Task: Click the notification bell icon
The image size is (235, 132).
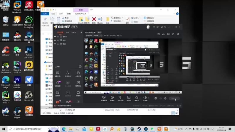Action: [x=173, y=34]
